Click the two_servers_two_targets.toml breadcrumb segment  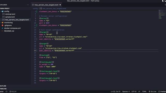(54, 9)
